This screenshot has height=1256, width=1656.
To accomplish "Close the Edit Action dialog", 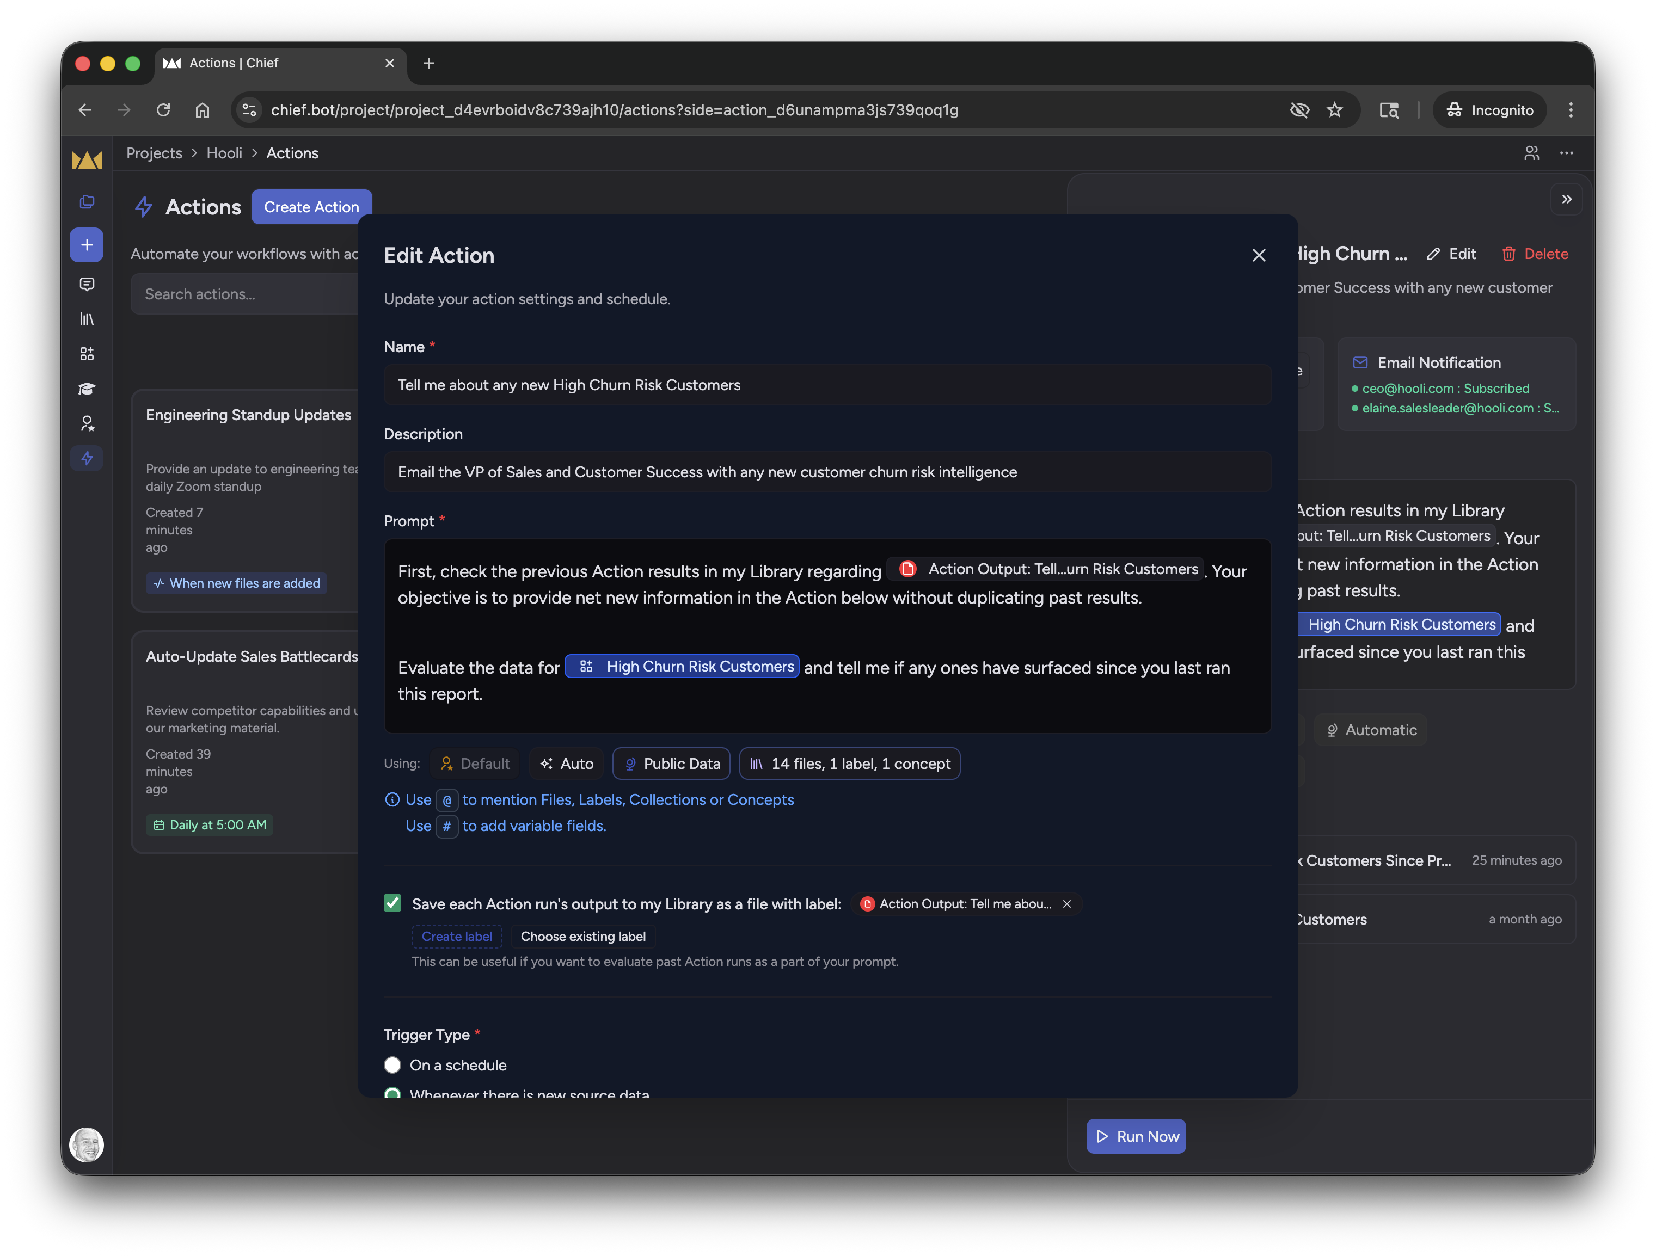I will (x=1259, y=255).
